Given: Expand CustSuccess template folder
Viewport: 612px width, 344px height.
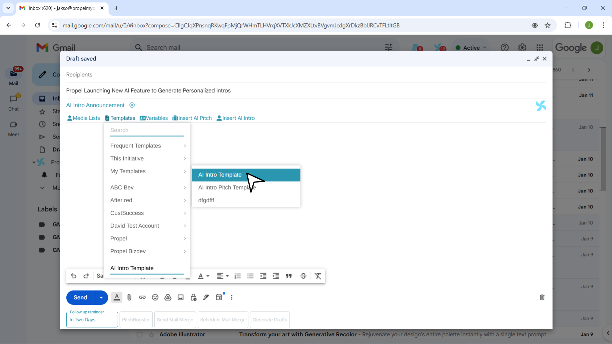Looking at the screenshot, I should click(147, 213).
